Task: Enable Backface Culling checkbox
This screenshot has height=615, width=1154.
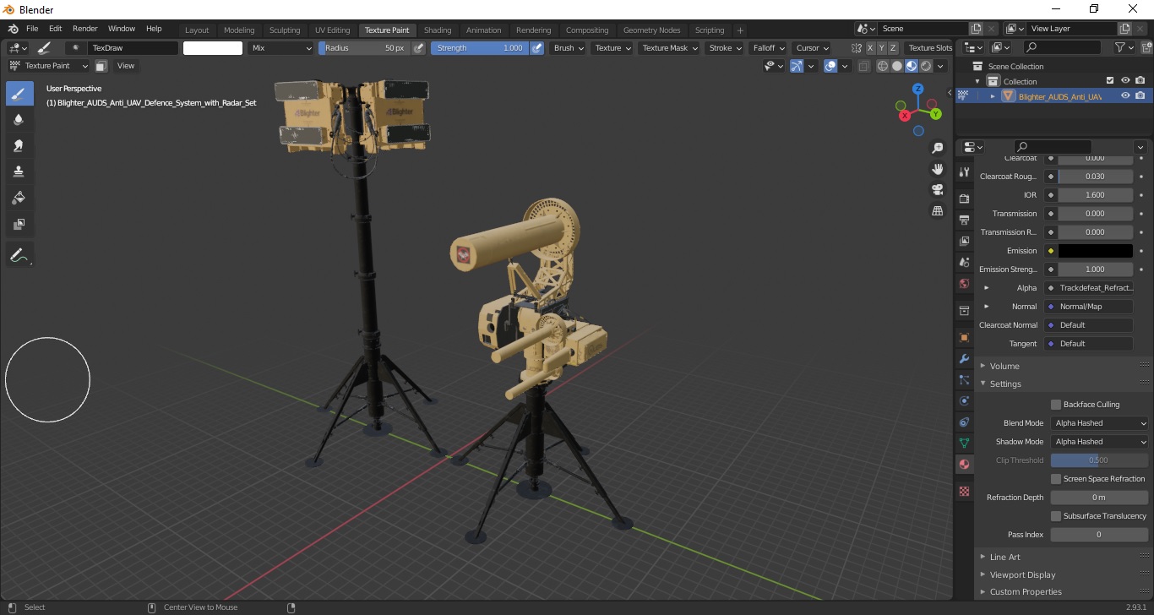Action: pyautogui.click(x=1056, y=405)
